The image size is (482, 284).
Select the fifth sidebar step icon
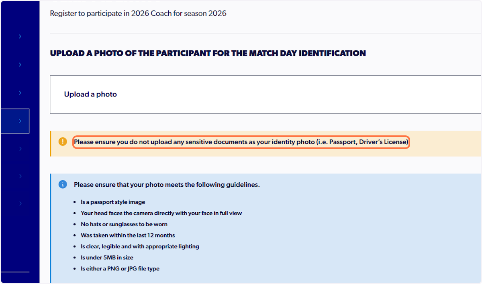[20, 149]
